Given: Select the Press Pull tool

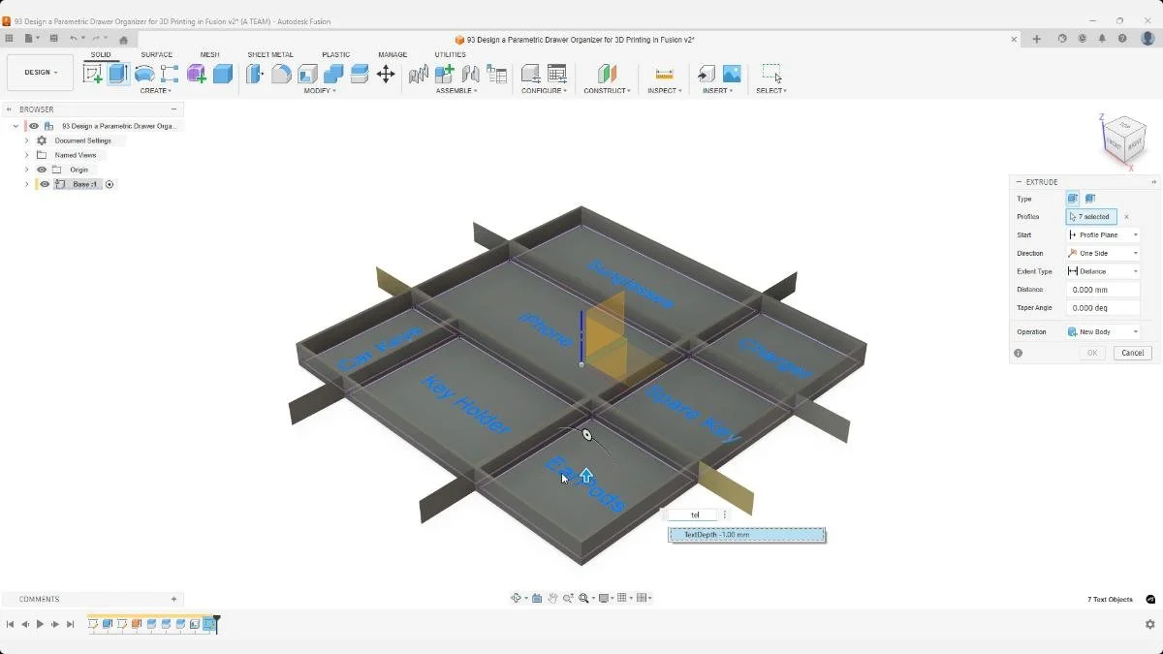Looking at the screenshot, I should [255, 74].
